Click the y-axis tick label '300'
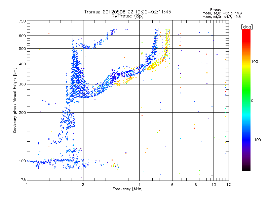This screenshot has height=201, width=269. pos(22,84)
